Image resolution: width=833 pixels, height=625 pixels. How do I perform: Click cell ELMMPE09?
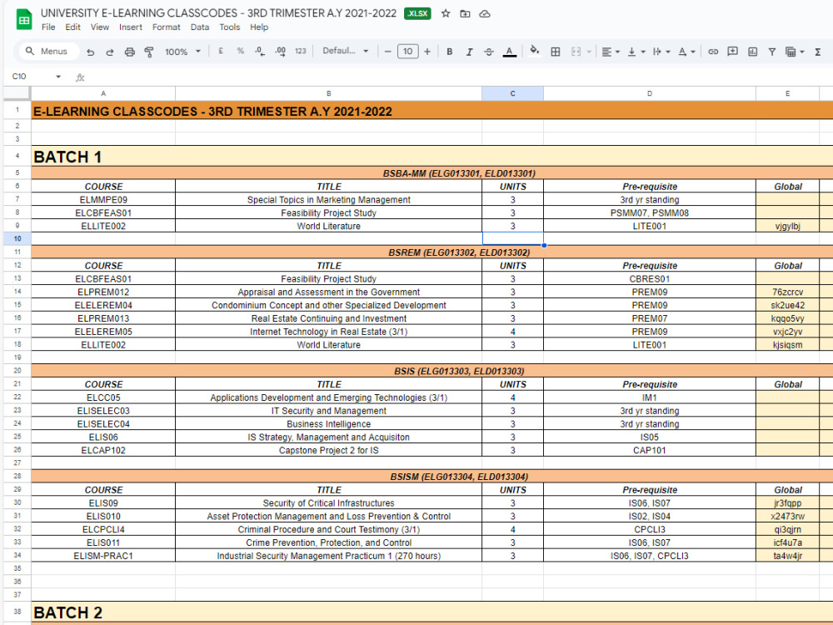(103, 200)
